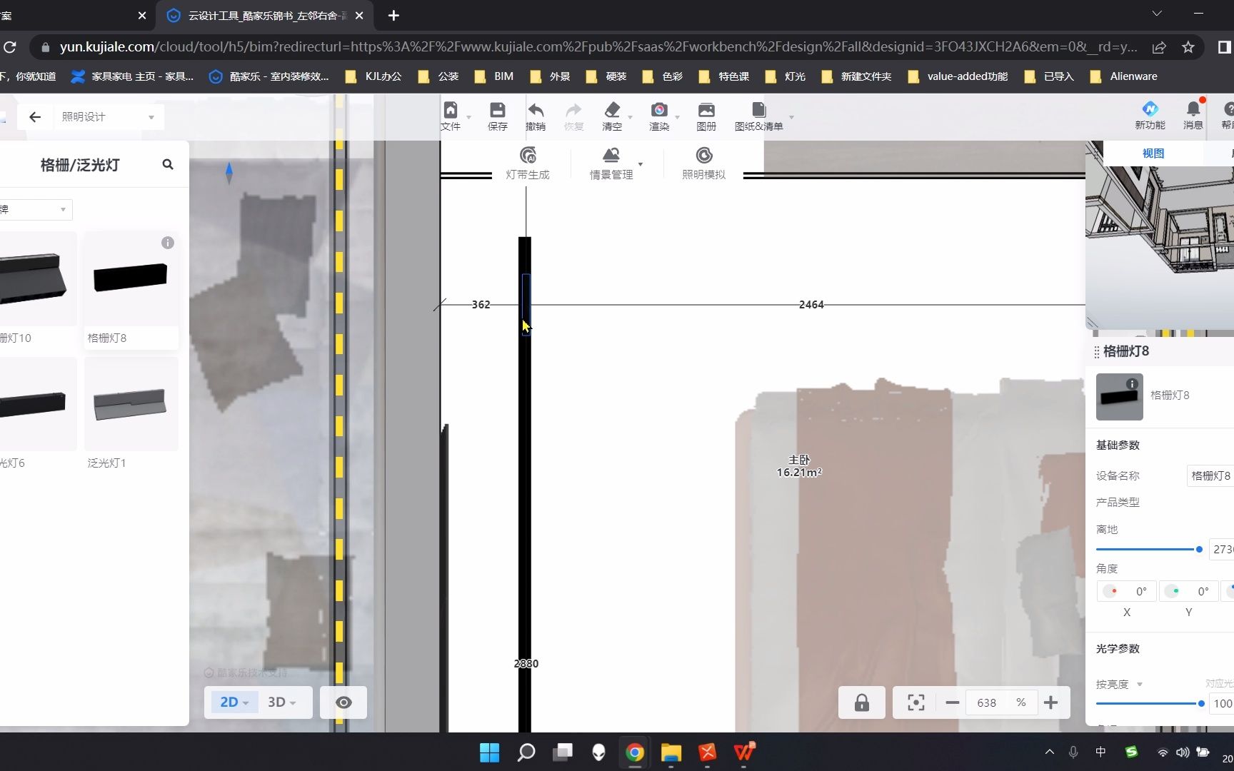
Task: Edit the zoom percentage 638 field
Action: coord(987,702)
